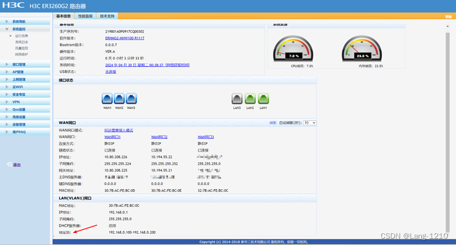This screenshot has height=245, width=456.
Task: Click the gray LAN3 port icon
Action: [x=237, y=99]
